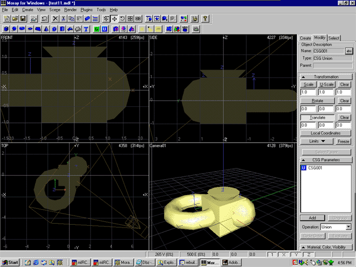Collapse the Transformation section
356x267 pixels.
pos(304,77)
